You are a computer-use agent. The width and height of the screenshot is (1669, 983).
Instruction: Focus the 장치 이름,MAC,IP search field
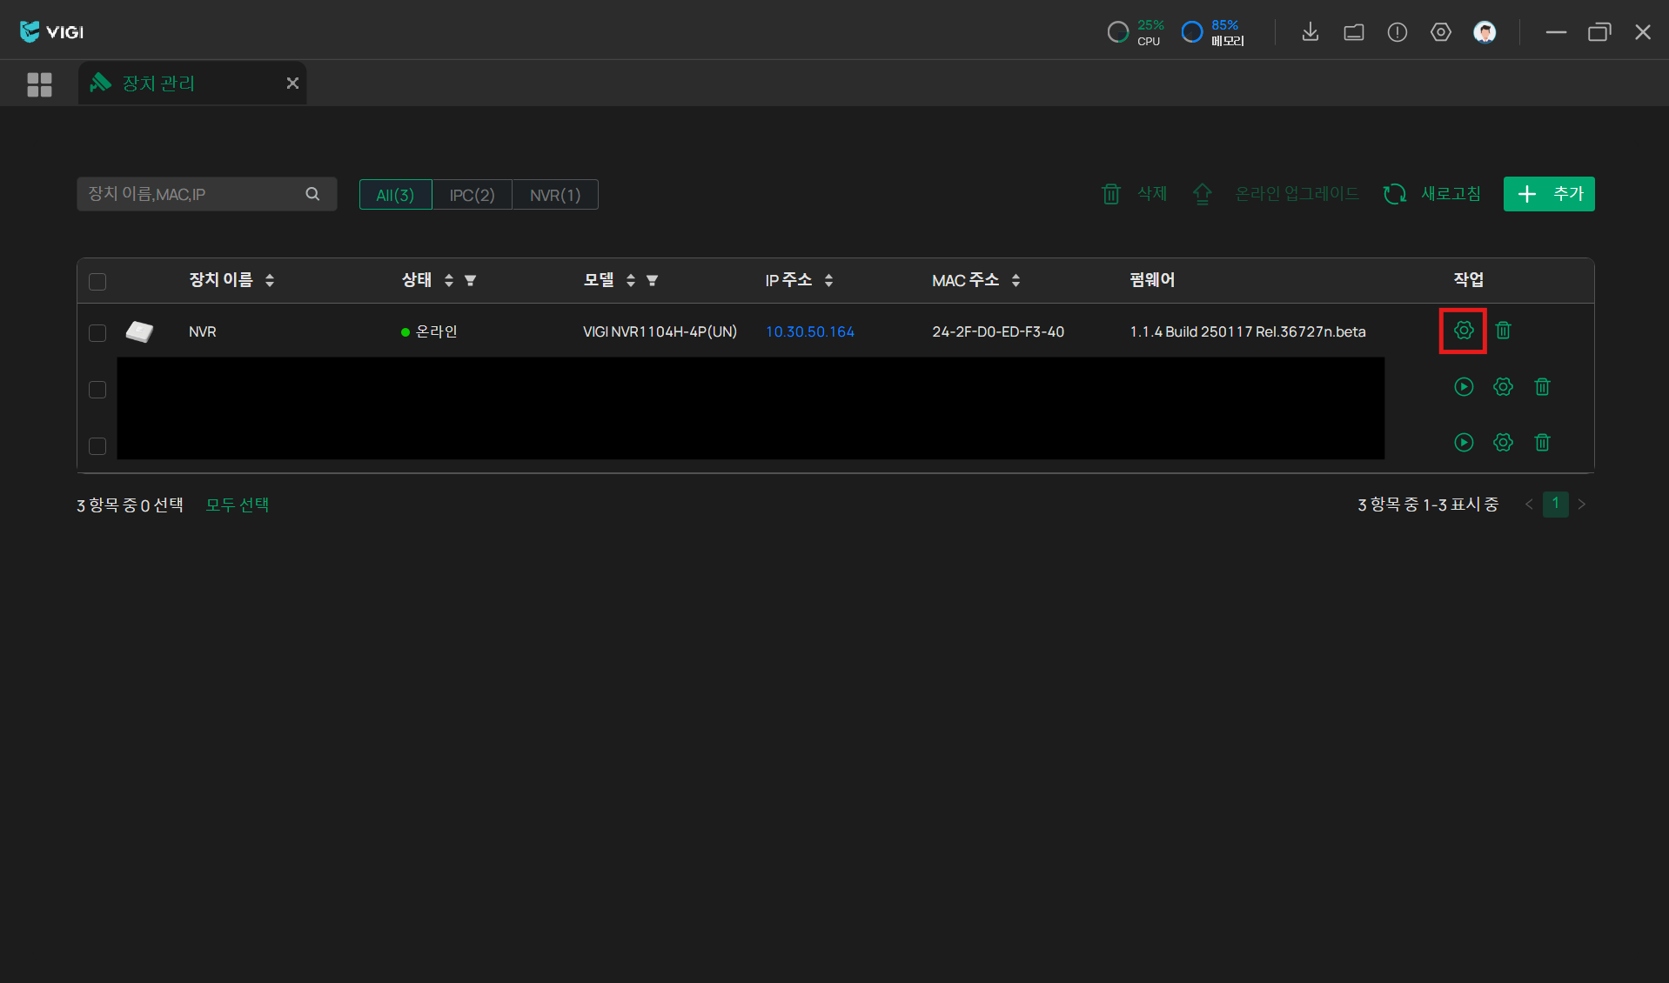207,194
